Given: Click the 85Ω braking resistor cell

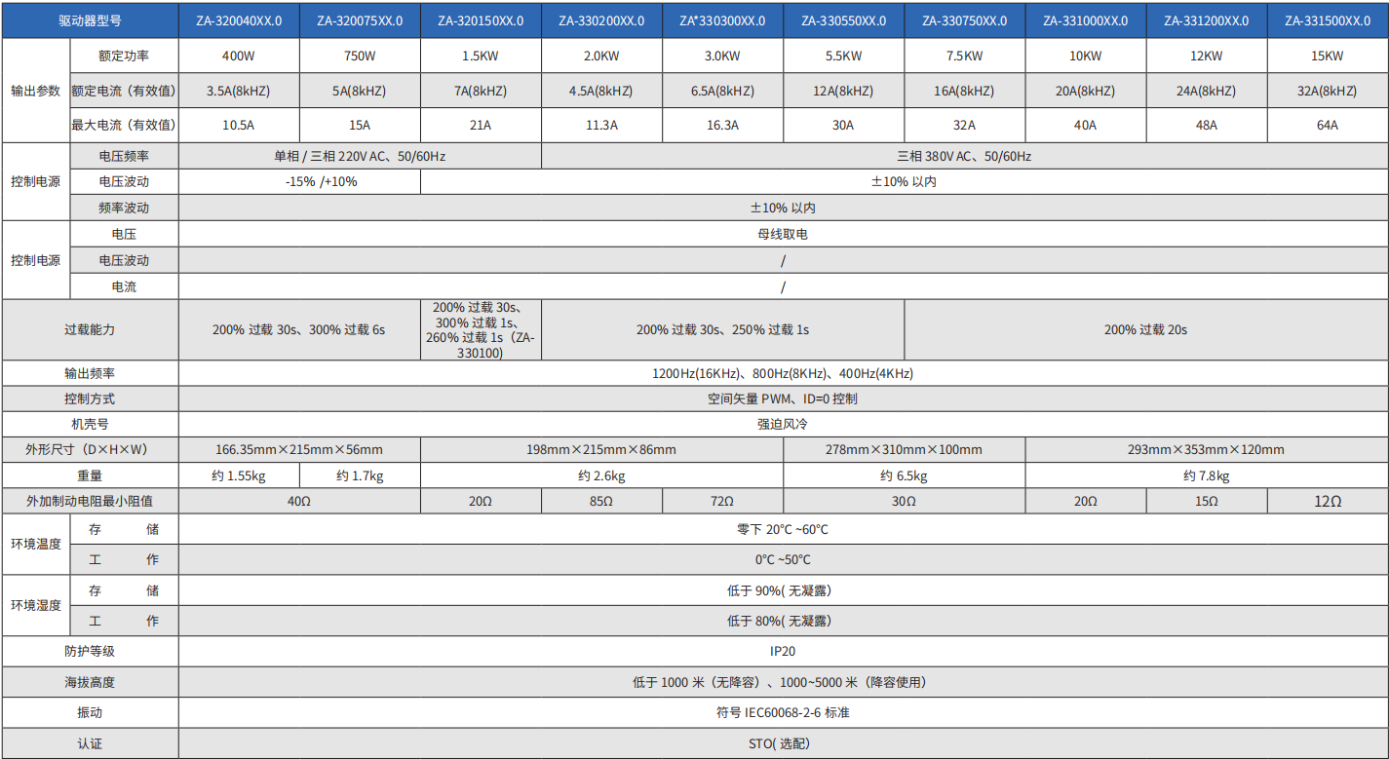Looking at the screenshot, I should (601, 501).
